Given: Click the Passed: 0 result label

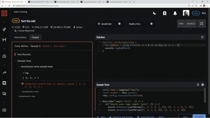Looking at the screenshot, I should pos(35,46).
